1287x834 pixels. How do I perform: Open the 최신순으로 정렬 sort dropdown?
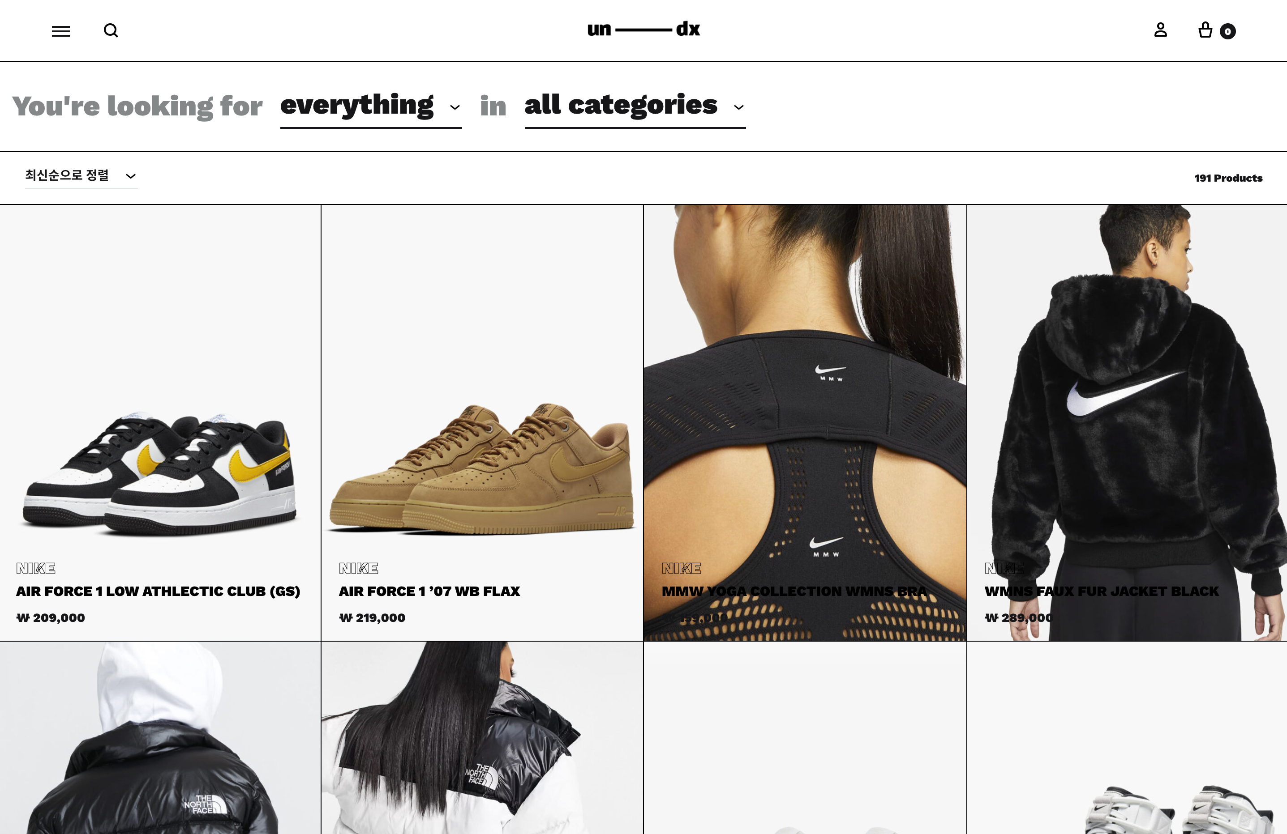coord(81,176)
